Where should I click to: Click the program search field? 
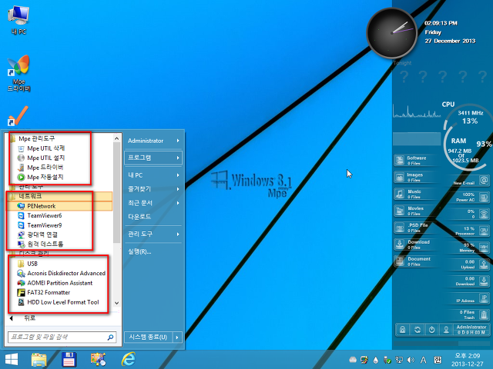56,337
